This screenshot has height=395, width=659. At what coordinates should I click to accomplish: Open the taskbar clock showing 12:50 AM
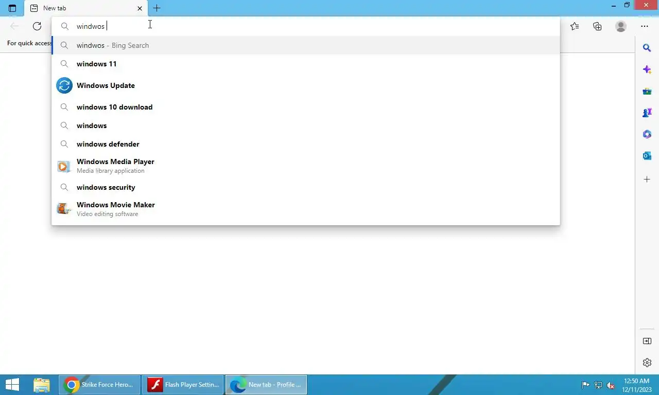coord(636,385)
